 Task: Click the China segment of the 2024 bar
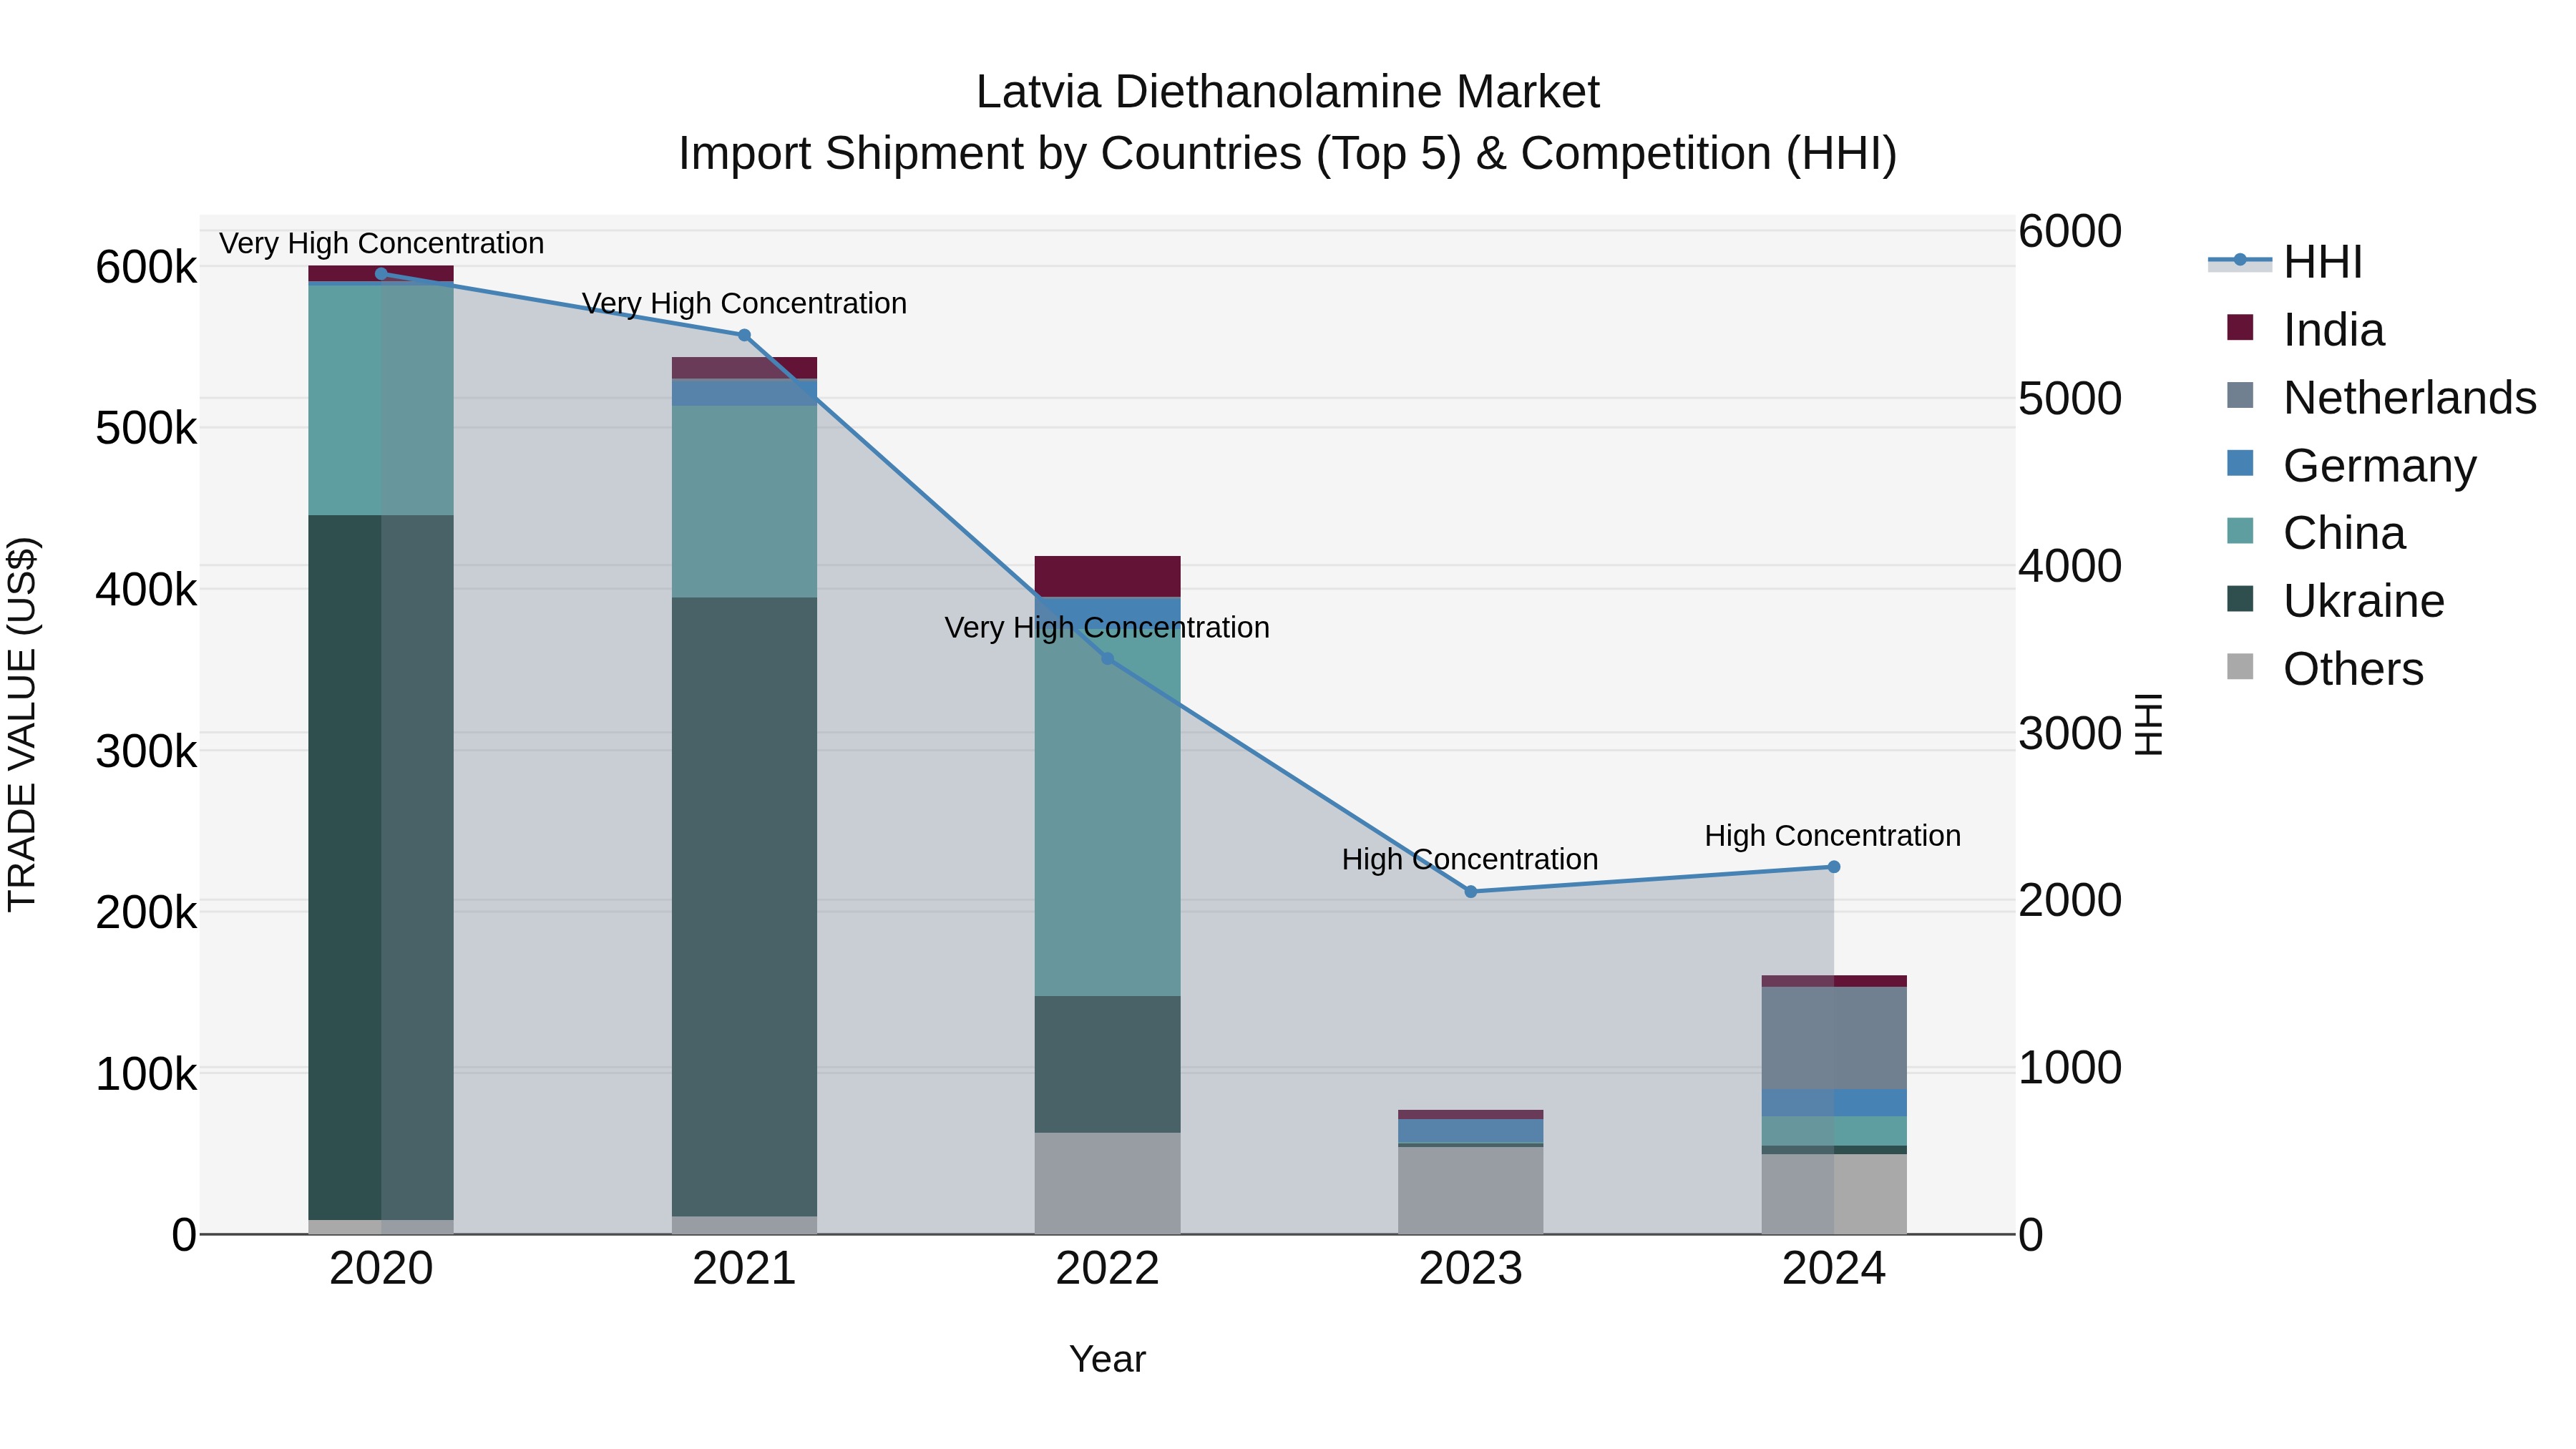tap(1834, 1131)
